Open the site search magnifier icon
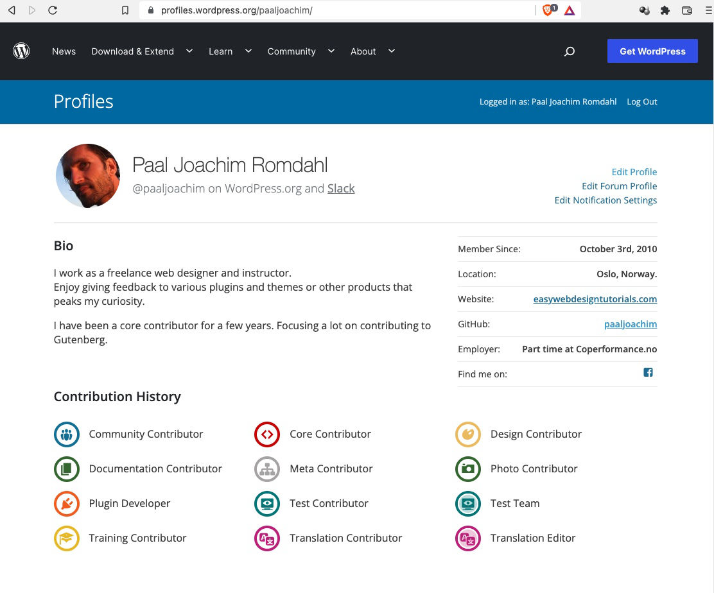The height and width of the screenshot is (593, 714). 569,51
